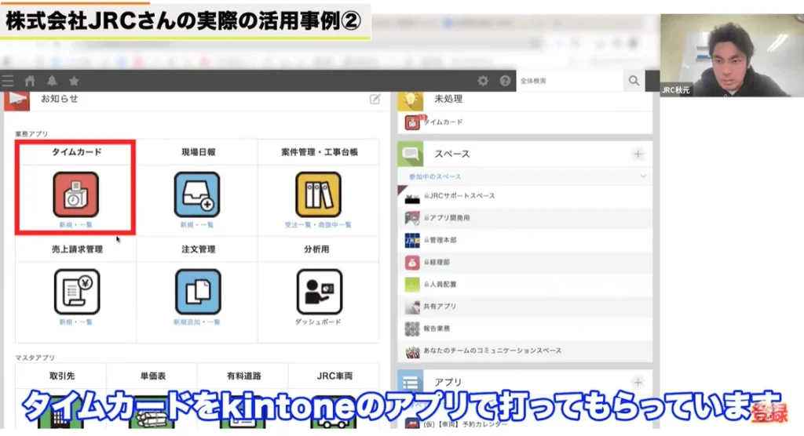Click the search magnifier button
Viewport: 804px width, 436px height.
(x=634, y=81)
